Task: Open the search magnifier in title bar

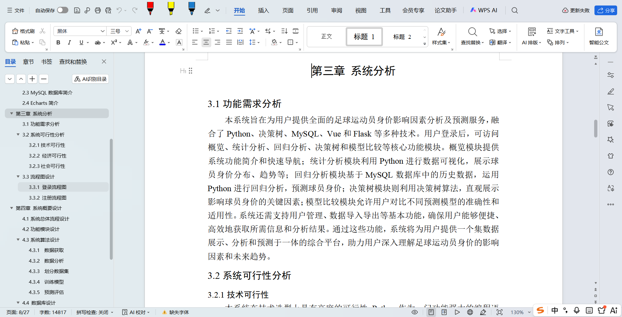Action: 515,10
